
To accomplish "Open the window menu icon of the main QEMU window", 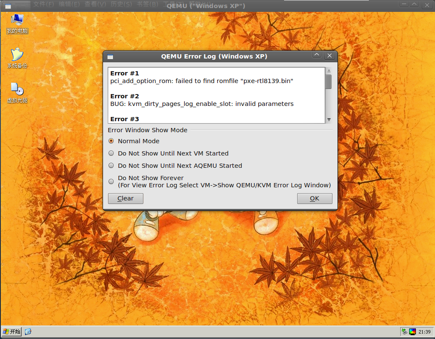I will coord(8,6).
